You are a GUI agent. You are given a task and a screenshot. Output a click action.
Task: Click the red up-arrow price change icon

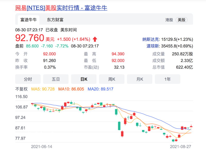click(x=95, y=39)
